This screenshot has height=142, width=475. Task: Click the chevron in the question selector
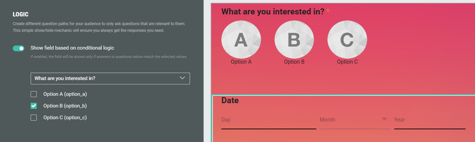coord(183,78)
